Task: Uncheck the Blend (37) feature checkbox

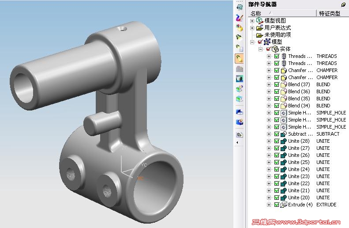Action: (x=277, y=84)
